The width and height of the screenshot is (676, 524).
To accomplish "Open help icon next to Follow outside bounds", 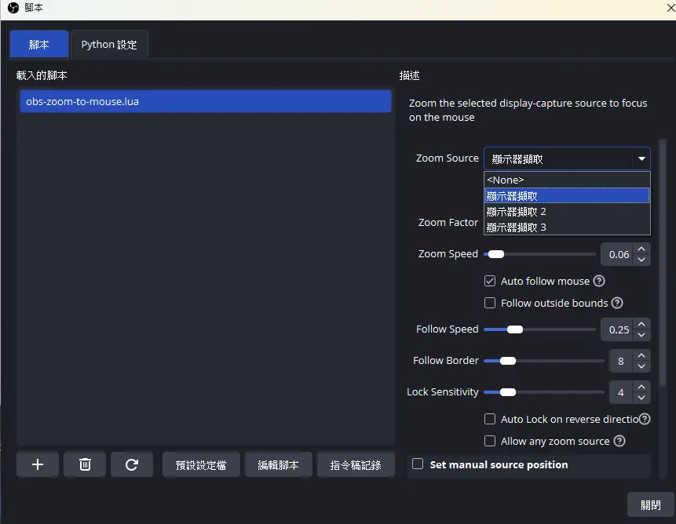I will 617,303.
